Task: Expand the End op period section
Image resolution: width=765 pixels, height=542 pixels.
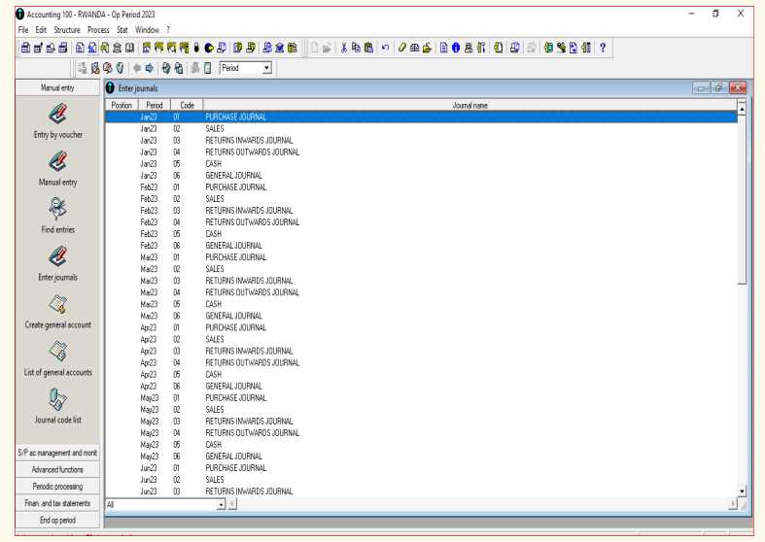Action: click(57, 520)
